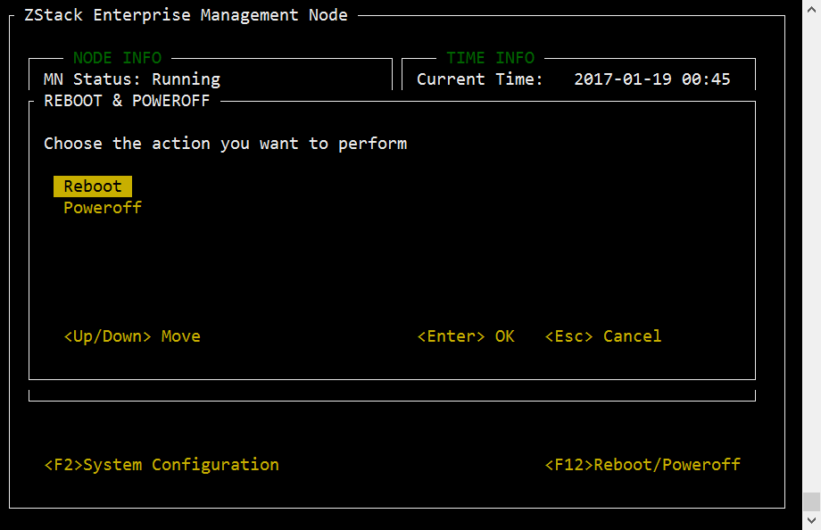Click the REBOOT & POWEROFF dialog title
821x530 pixels.
pyautogui.click(x=127, y=101)
